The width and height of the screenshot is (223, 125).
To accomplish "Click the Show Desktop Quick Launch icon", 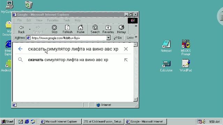I will pos(21,122).
